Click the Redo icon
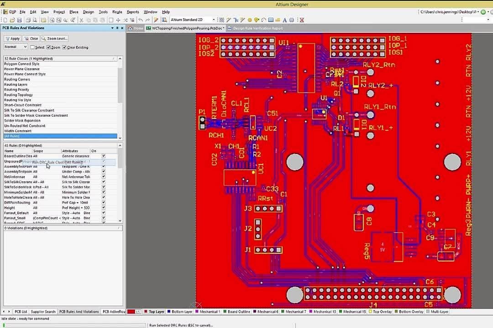Screen dimensions: 493x328 147,20
